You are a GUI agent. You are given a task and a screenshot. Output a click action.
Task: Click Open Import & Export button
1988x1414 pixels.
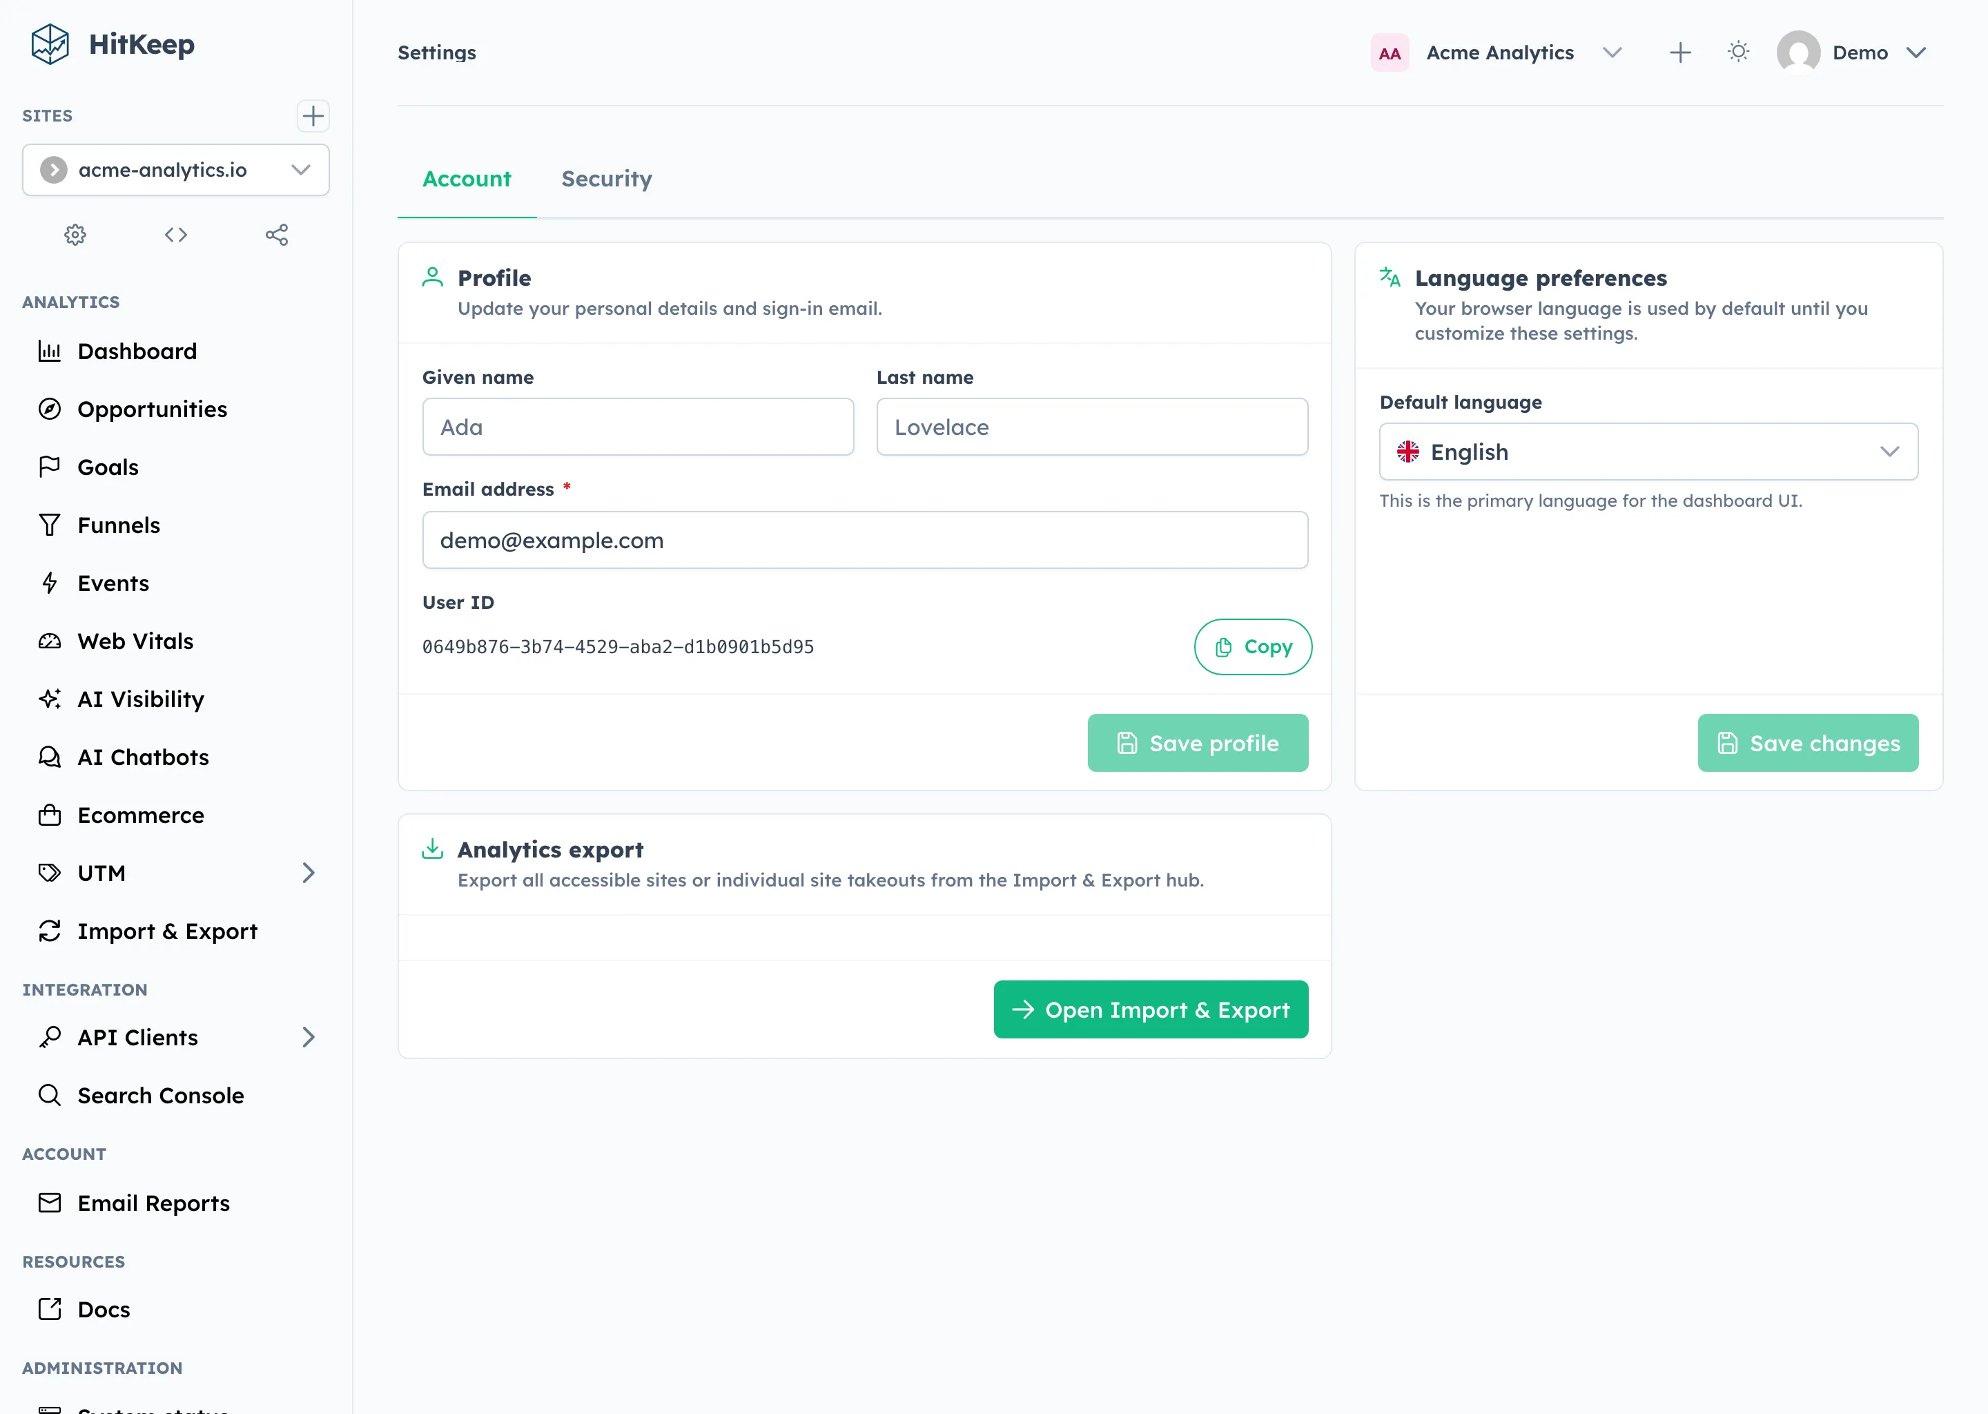point(1151,1009)
